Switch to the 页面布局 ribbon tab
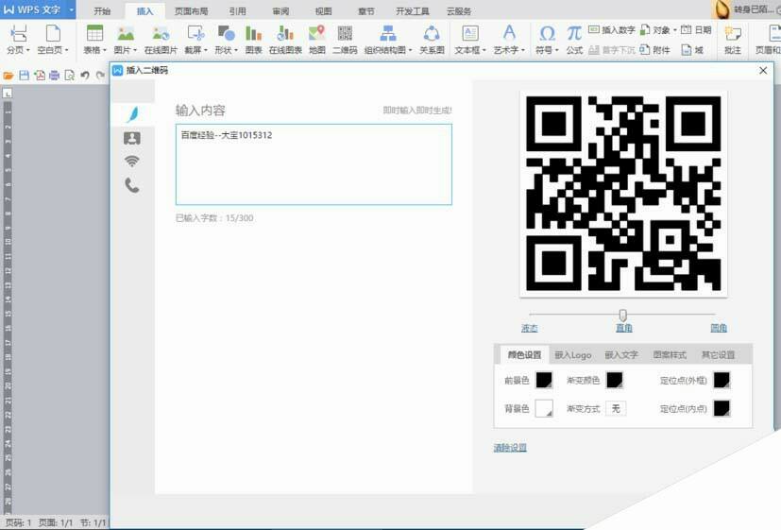 coord(191,11)
